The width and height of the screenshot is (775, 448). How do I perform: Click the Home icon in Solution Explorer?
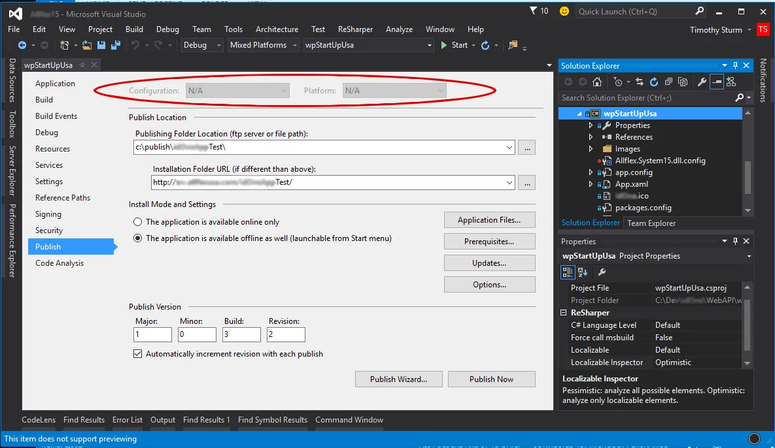click(597, 82)
